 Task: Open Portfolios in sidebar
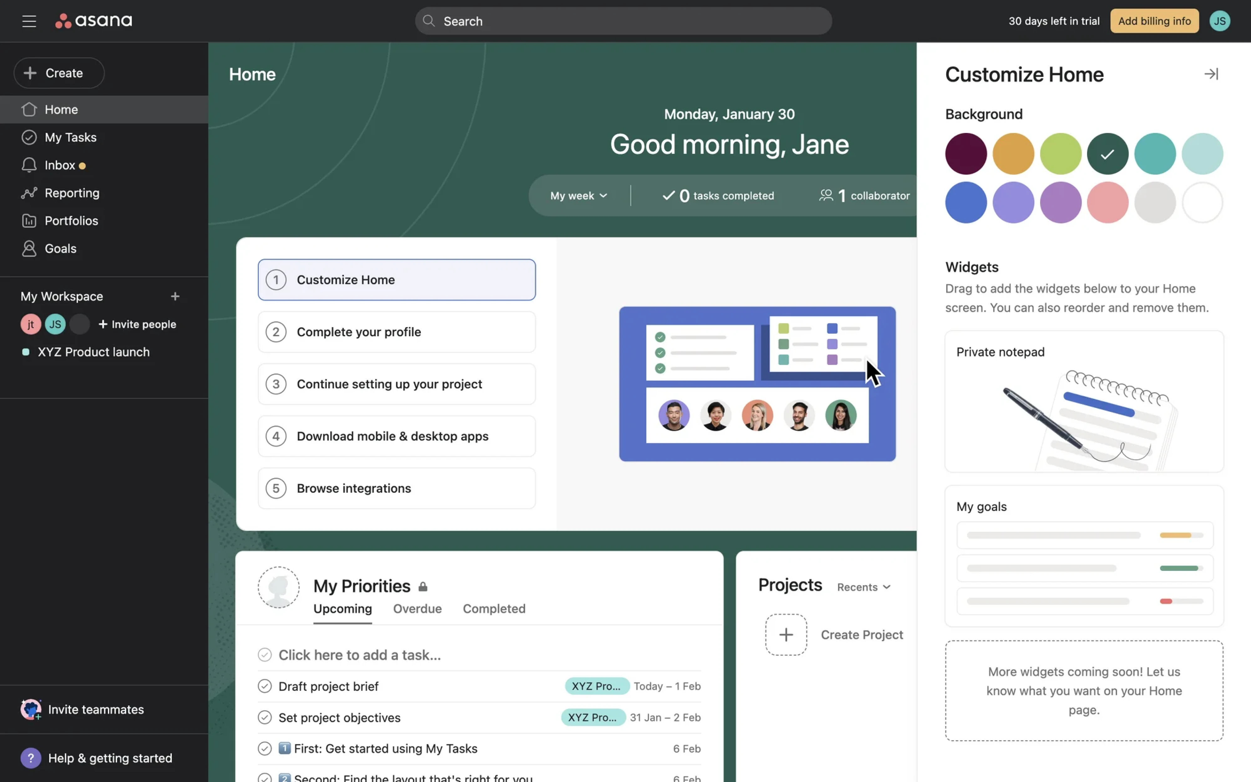(104, 221)
